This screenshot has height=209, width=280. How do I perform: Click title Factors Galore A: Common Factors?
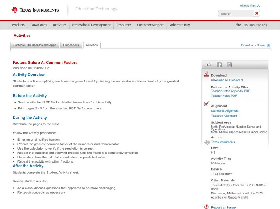(x=45, y=63)
